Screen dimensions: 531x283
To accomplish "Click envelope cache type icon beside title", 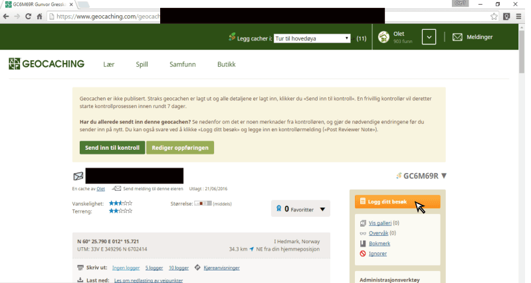I will (x=78, y=176).
